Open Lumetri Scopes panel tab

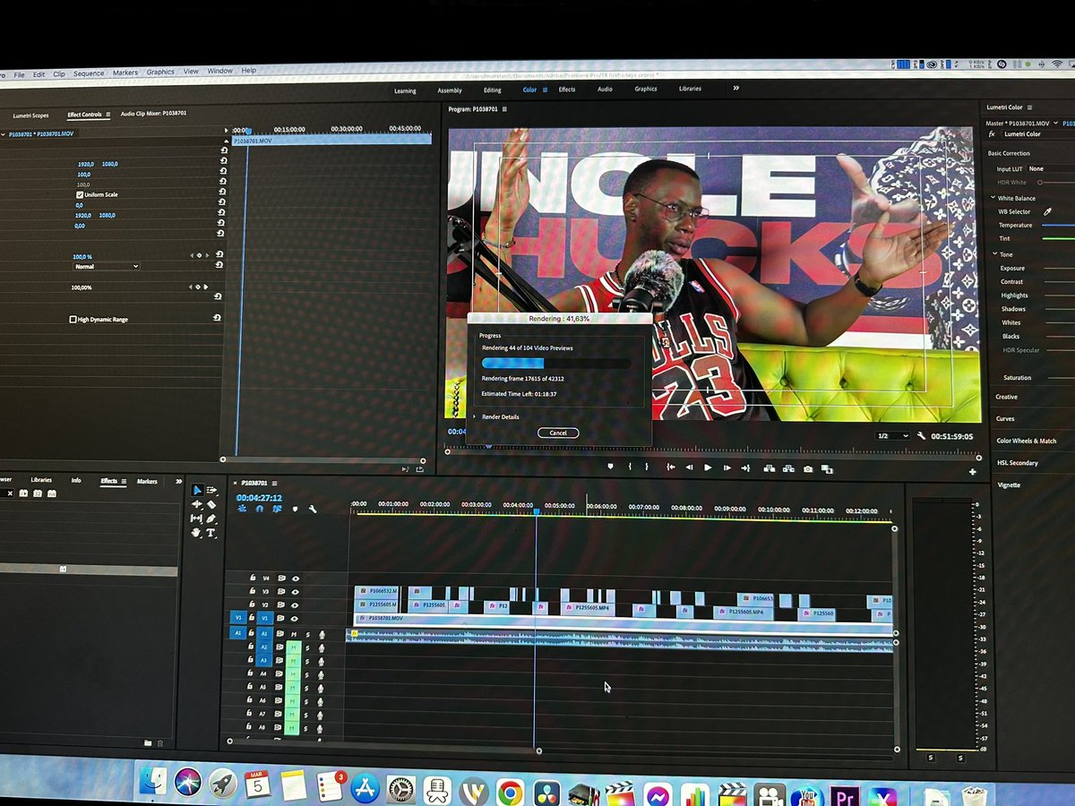pyautogui.click(x=30, y=116)
